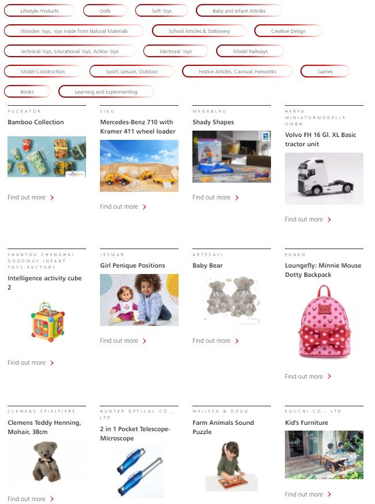375x504 pixels.
Task: Select the Dolls category filter
Action: pyautogui.click(x=105, y=10)
